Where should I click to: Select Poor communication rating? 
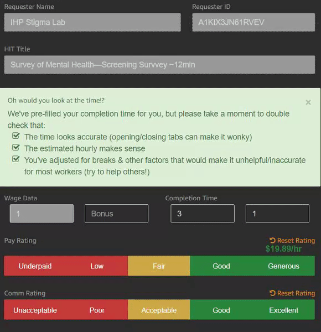(97, 310)
